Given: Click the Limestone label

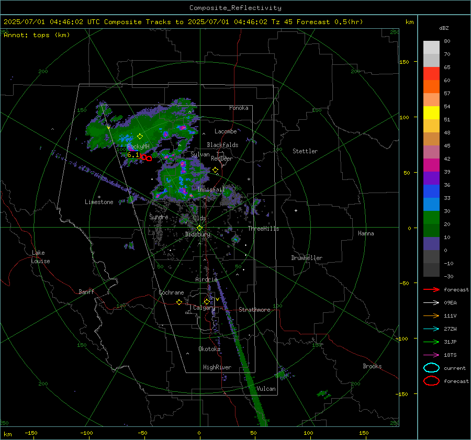Looking at the screenshot, I should [x=99, y=202].
